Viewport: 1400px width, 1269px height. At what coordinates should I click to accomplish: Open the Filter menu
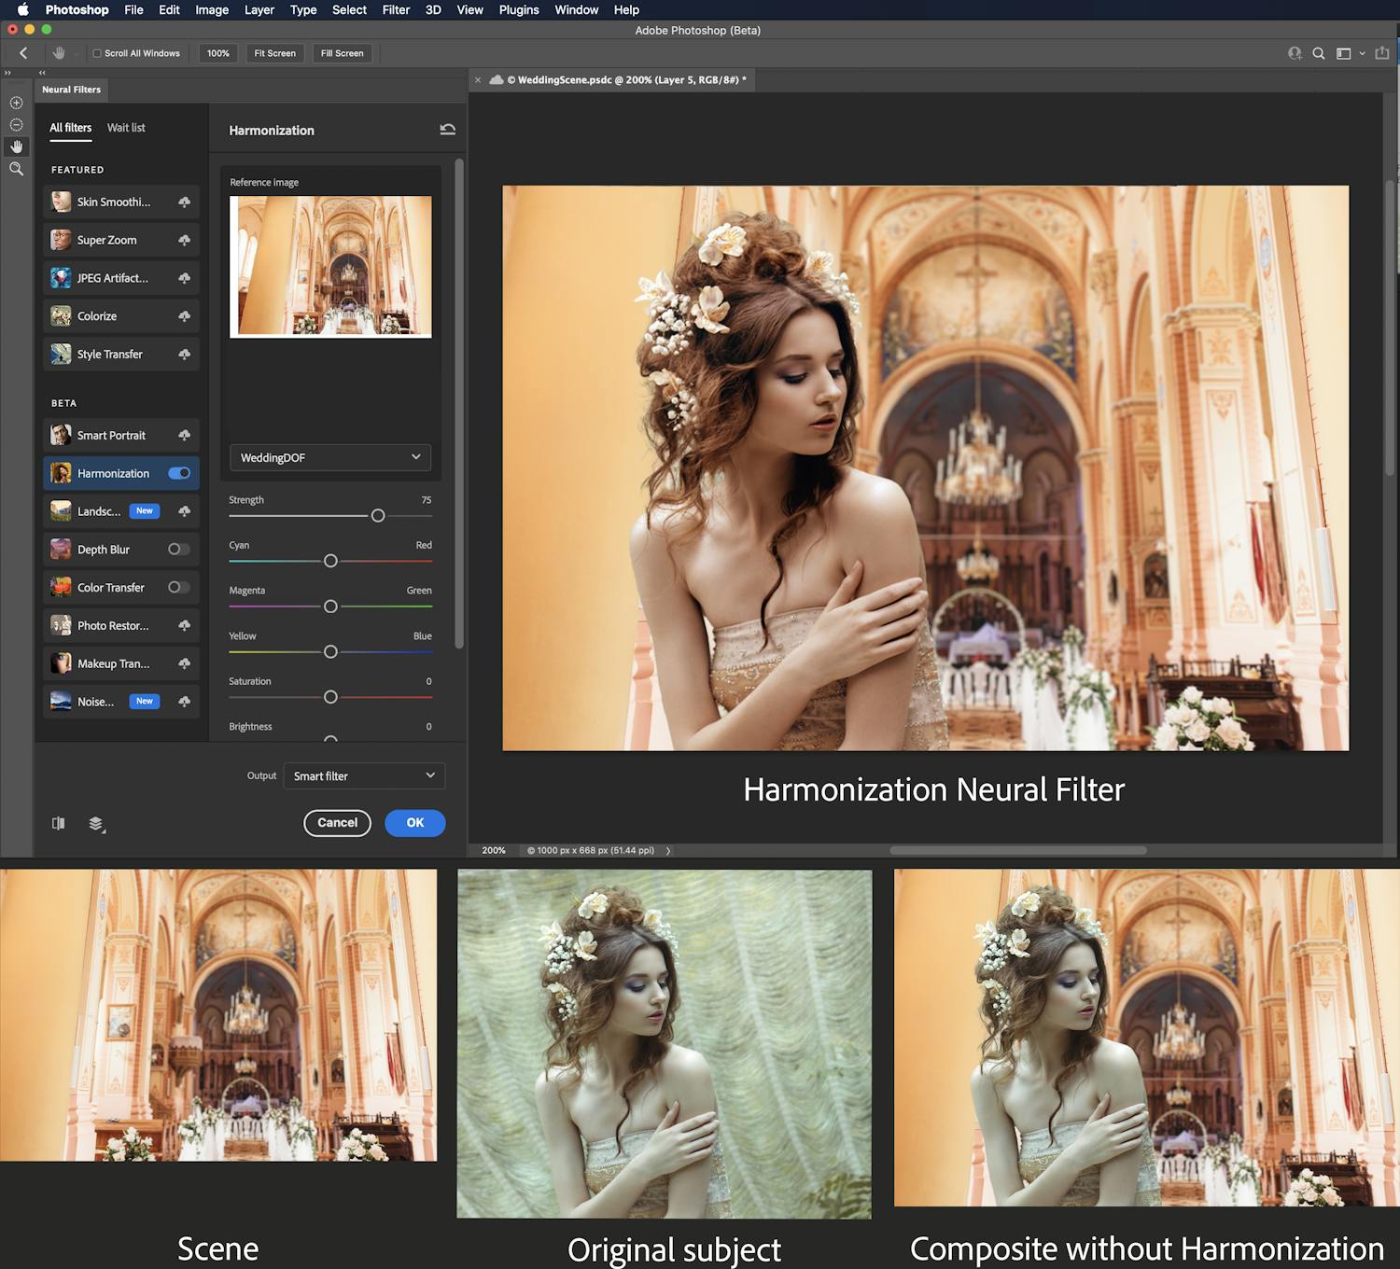[396, 9]
